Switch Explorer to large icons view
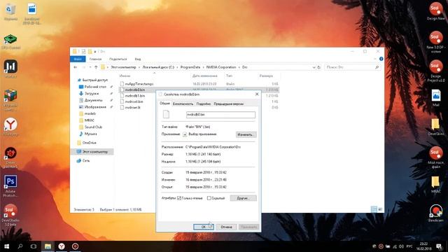448x252 pixels. 380,209
